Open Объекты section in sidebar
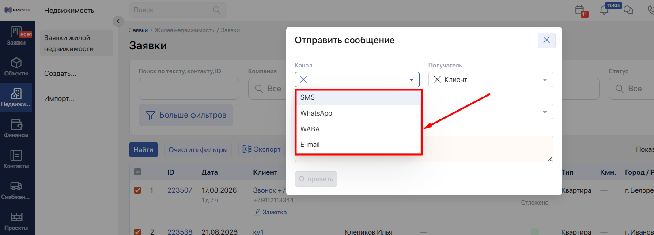 point(17,67)
